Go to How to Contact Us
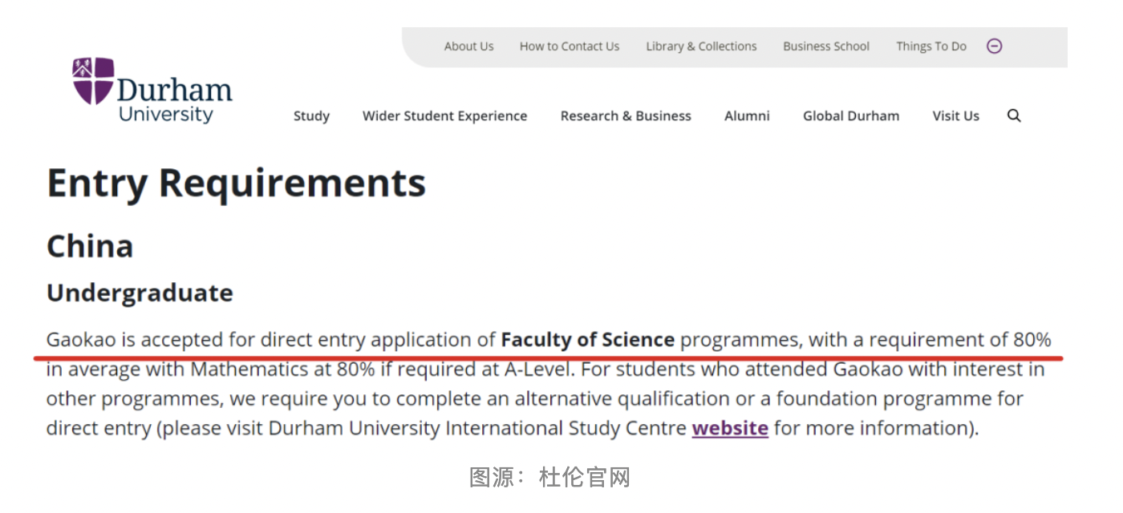This screenshot has width=1123, height=513. [x=569, y=46]
